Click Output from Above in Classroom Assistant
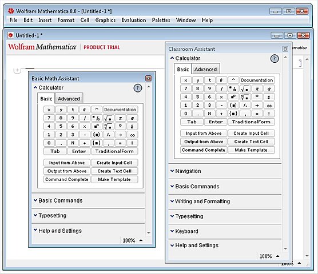318x274 pixels. pos(204,142)
